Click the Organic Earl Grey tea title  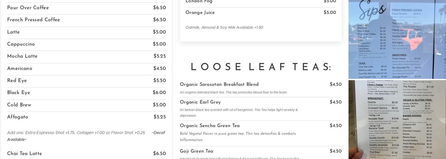[200, 102]
